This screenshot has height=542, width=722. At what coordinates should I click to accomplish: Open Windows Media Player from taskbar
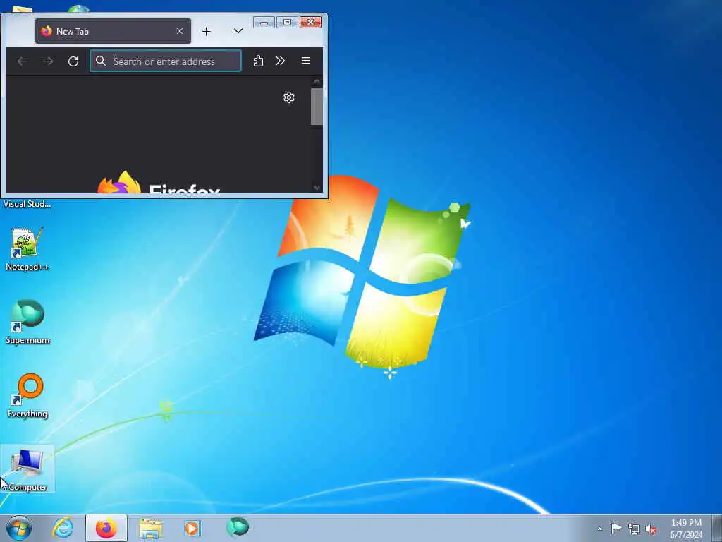click(x=193, y=528)
